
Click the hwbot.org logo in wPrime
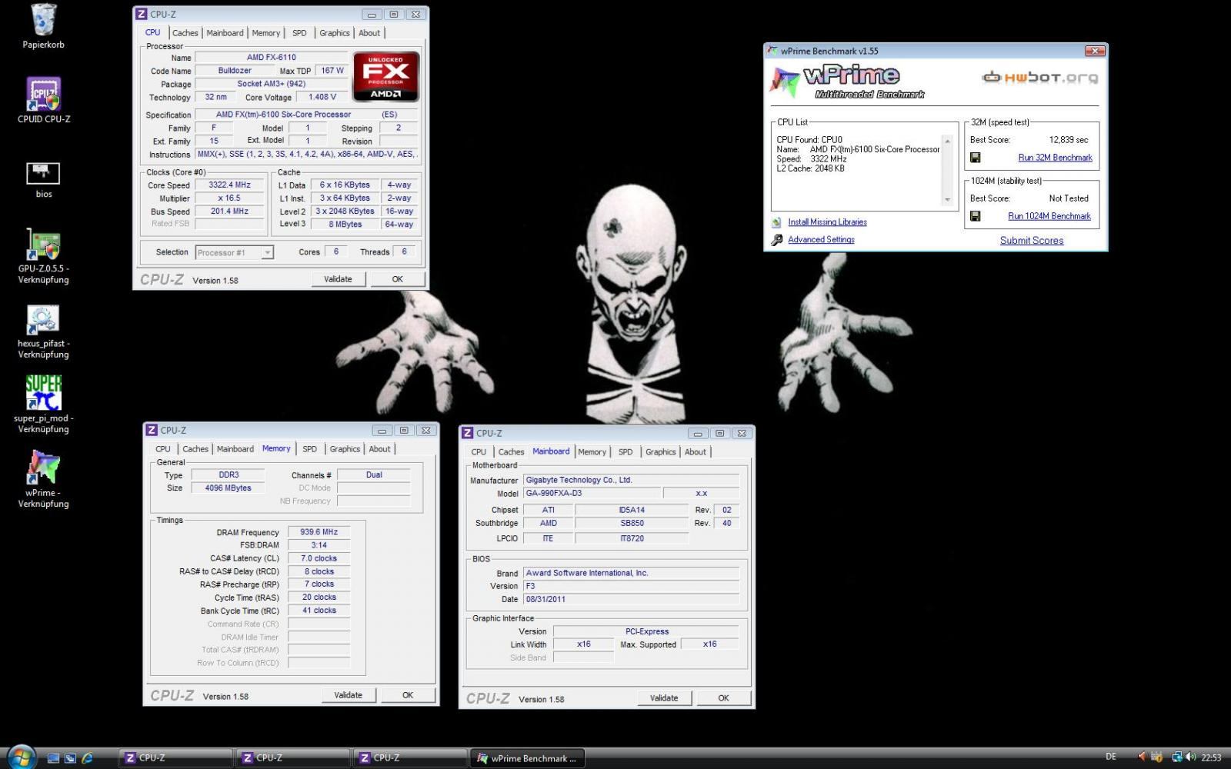click(1040, 77)
